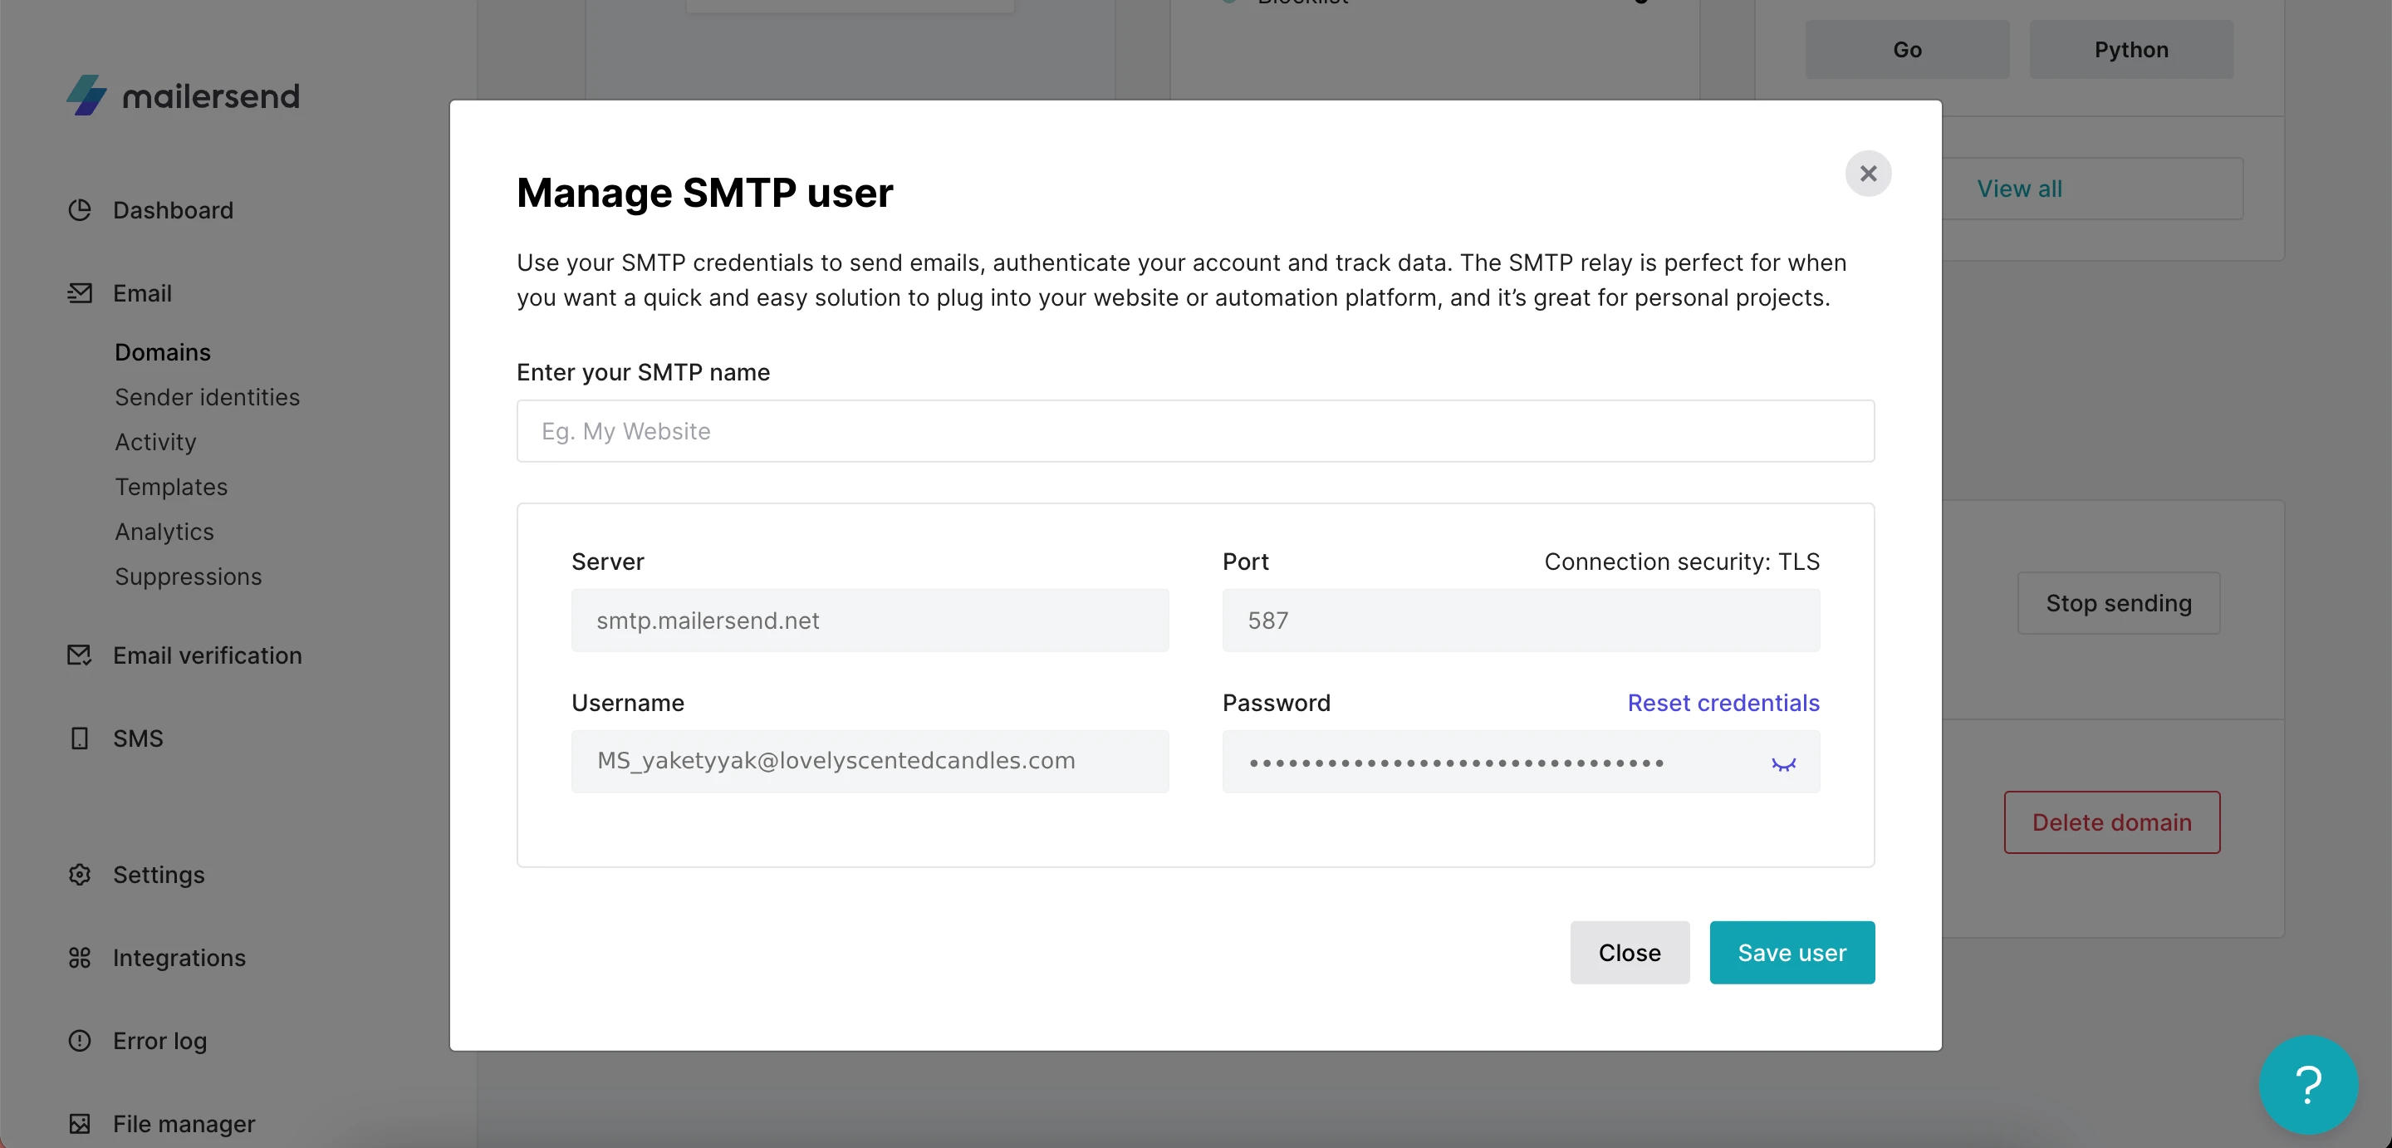Click the Username field with MS_yaketyyak address
This screenshot has width=2392, height=1148.
click(869, 761)
